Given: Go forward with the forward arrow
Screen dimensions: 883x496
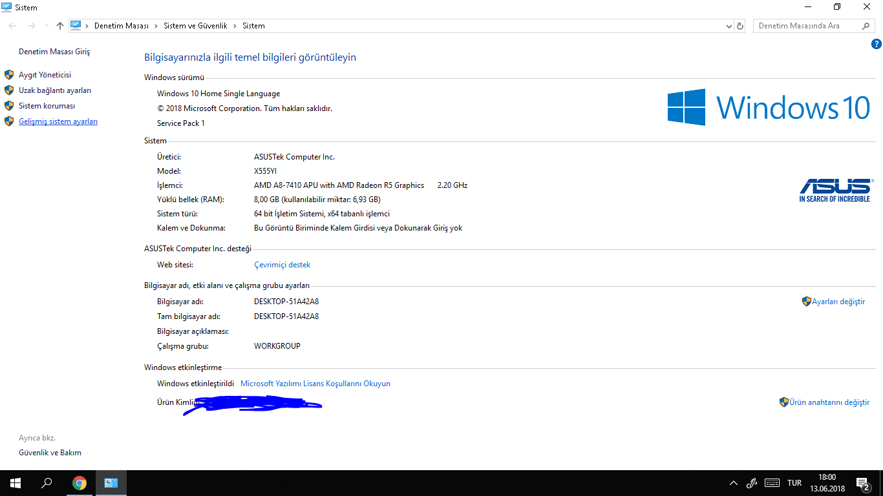Looking at the screenshot, I should pos(31,26).
